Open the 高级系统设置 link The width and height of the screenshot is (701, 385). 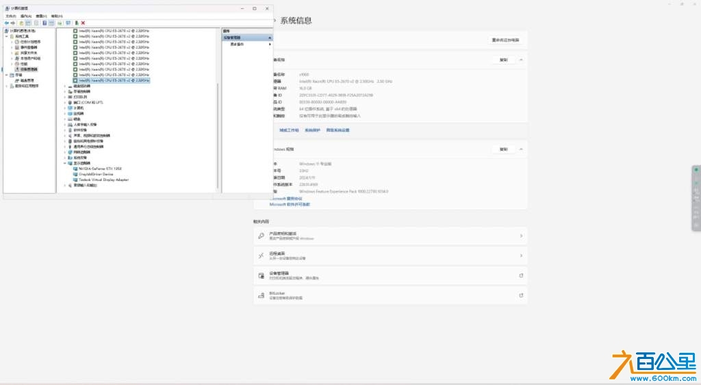coord(337,130)
